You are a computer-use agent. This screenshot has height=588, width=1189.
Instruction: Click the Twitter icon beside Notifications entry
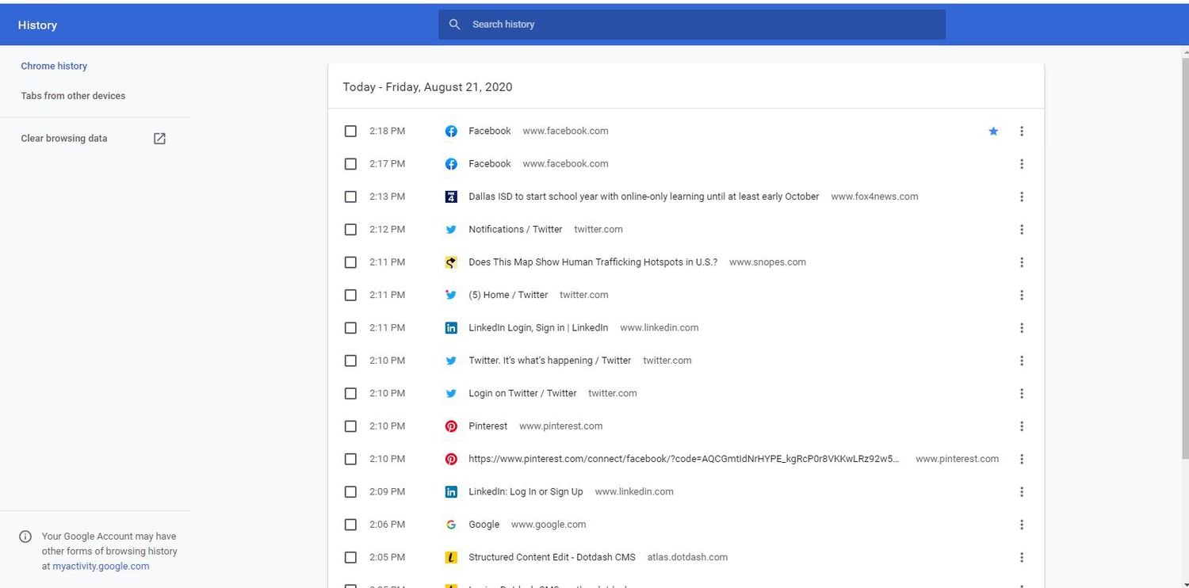[x=451, y=229]
